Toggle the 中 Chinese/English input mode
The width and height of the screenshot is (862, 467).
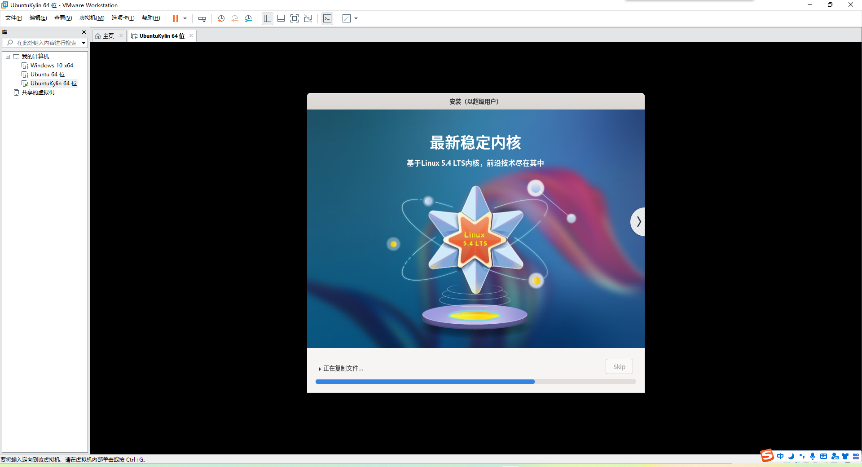[780, 456]
